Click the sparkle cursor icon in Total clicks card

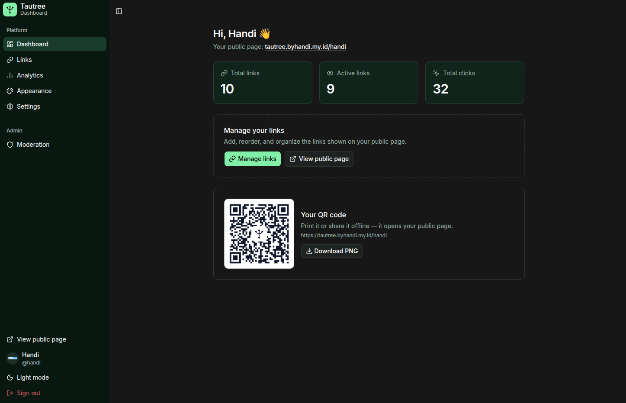coord(436,73)
